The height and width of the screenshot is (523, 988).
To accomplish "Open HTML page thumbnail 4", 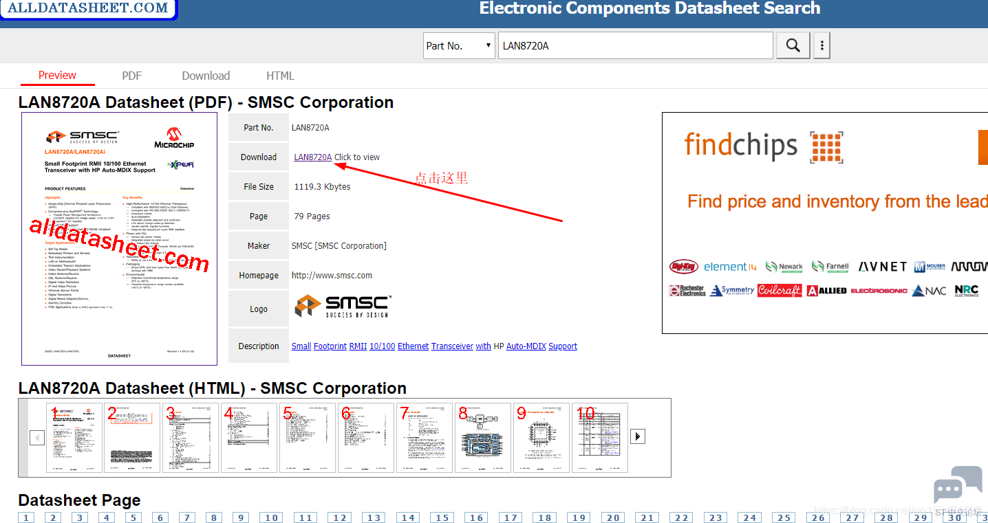I will click(249, 438).
